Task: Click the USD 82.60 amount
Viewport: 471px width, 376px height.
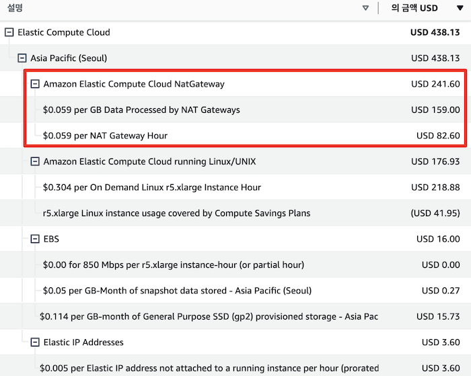Action: click(438, 136)
